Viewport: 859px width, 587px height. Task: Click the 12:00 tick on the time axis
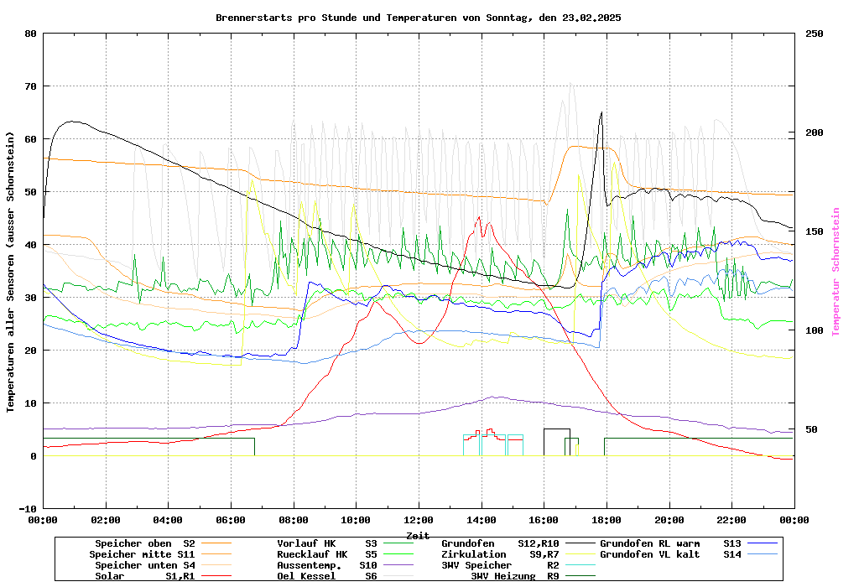419,520
